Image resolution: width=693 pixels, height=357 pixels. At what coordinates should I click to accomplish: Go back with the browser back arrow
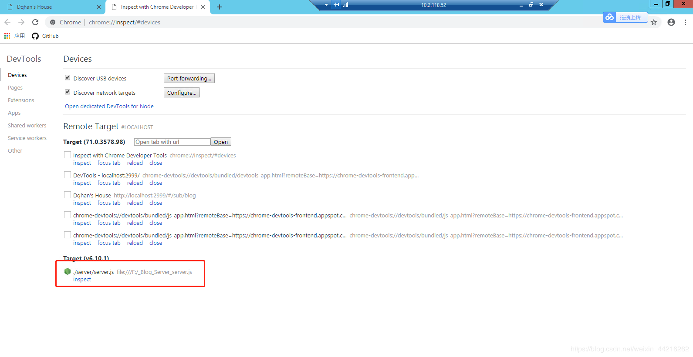tap(7, 22)
